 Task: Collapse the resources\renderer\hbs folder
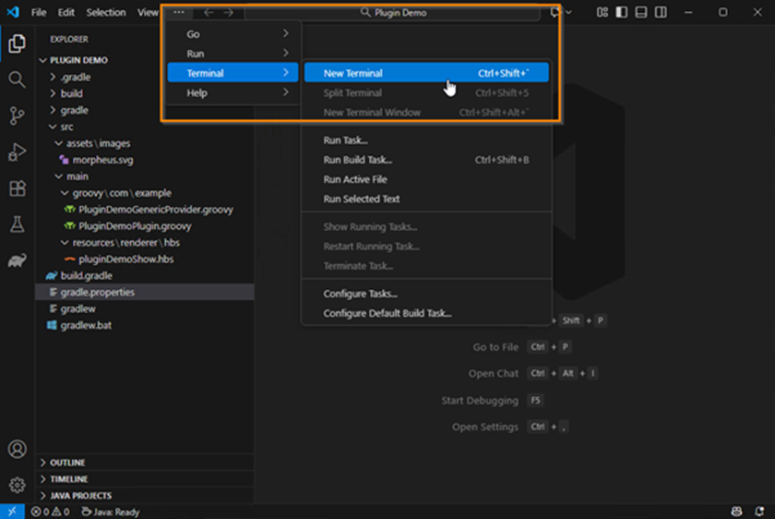point(145,243)
